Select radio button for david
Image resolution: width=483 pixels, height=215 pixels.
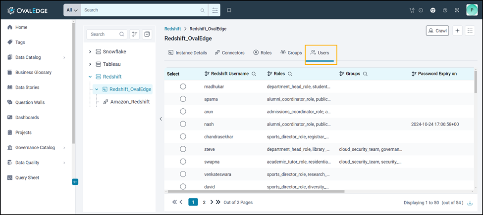tap(183, 186)
